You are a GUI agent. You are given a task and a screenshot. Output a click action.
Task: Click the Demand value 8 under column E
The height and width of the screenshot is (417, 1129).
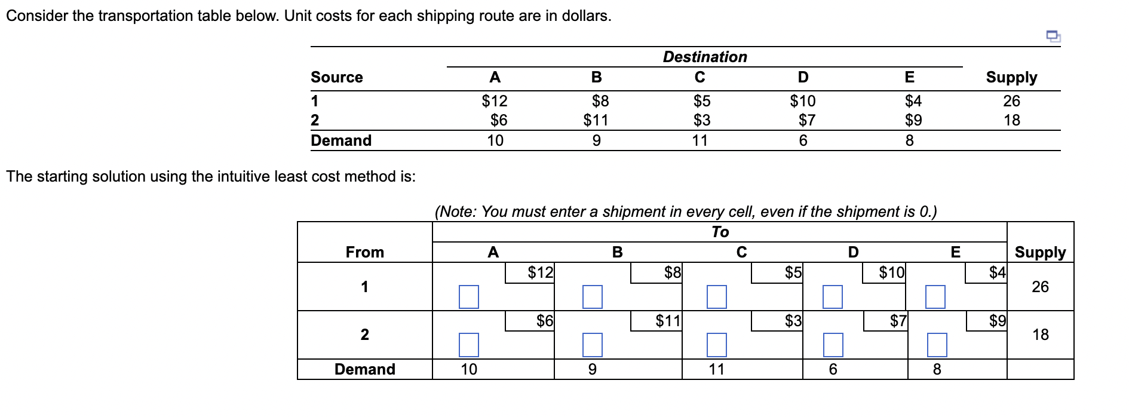pos(936,369)
